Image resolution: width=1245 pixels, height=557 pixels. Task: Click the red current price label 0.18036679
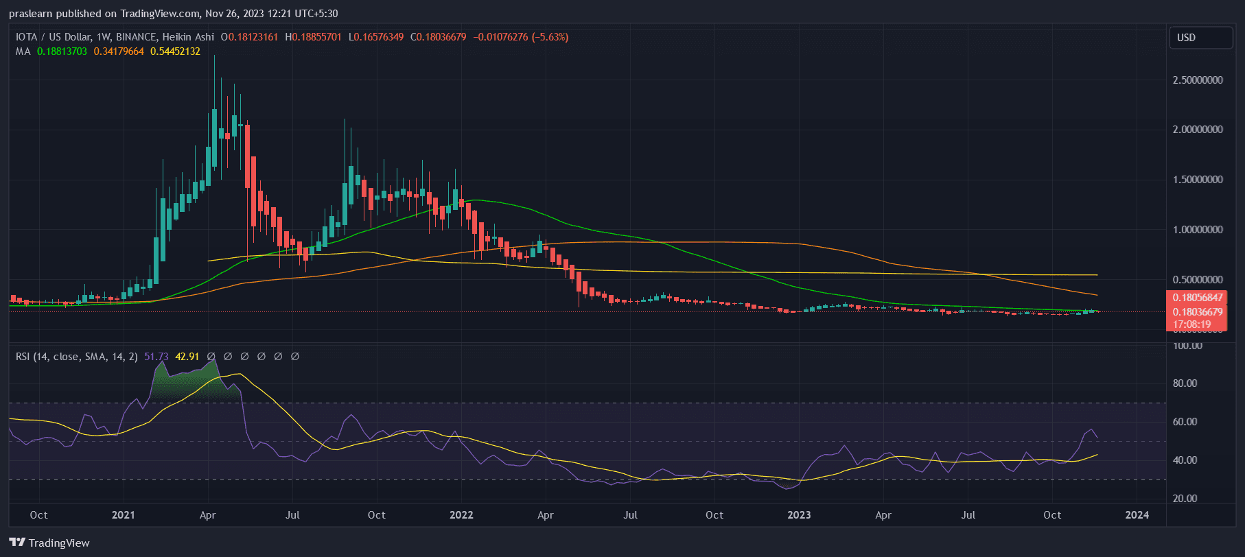coord(1197,311)
